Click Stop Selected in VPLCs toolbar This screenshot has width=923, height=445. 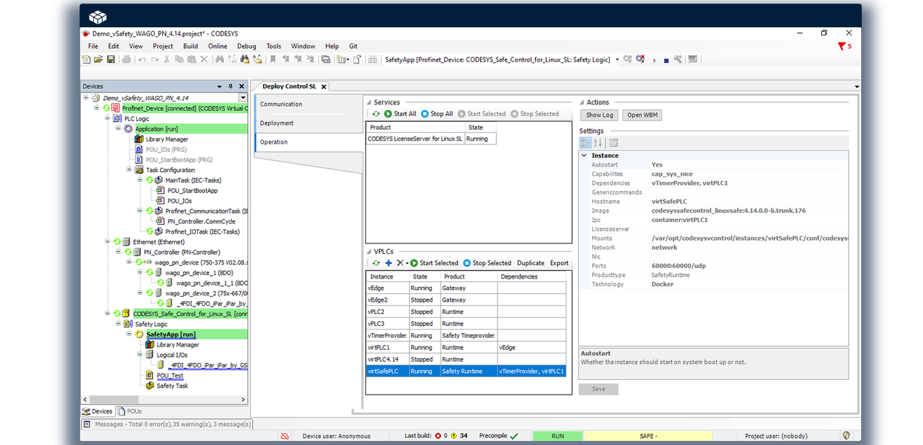click(x=487, y=263)
